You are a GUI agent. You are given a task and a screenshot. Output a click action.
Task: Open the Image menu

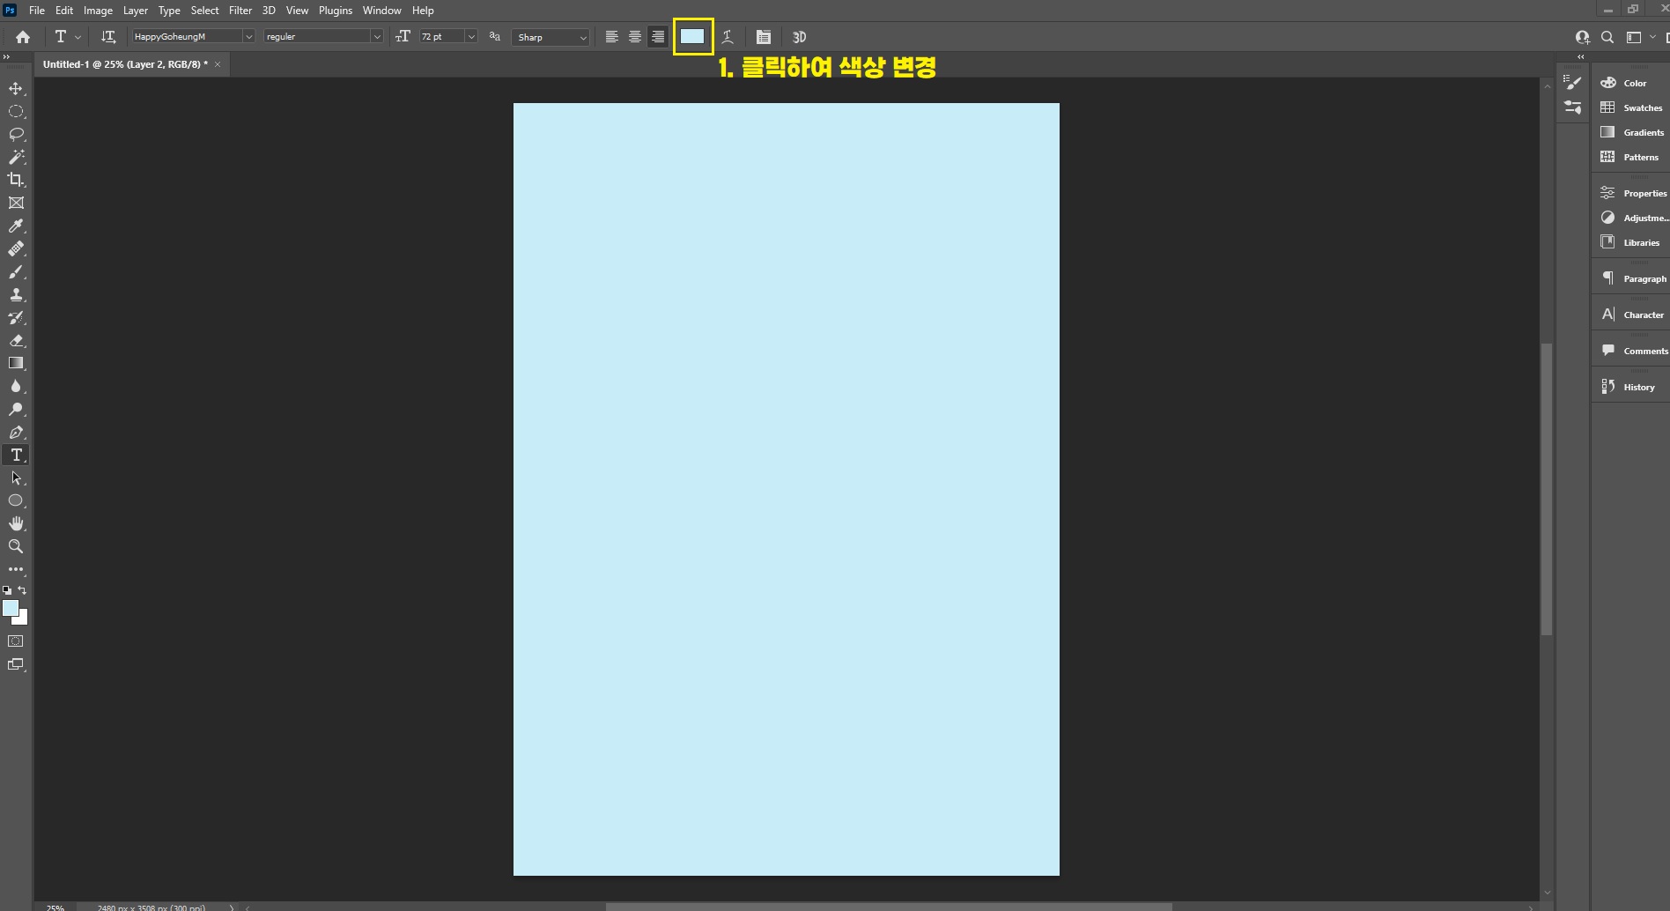click(98, 11)
